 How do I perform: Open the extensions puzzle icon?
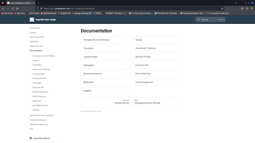pyautogui.click(x=247, y=9)
